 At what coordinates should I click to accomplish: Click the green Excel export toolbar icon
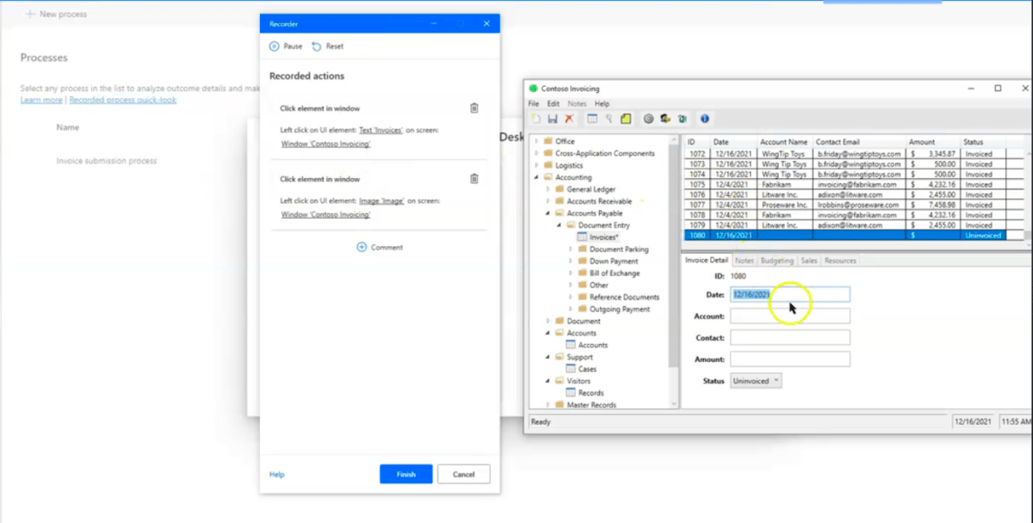pyautogui.click(x=682, y=119)
